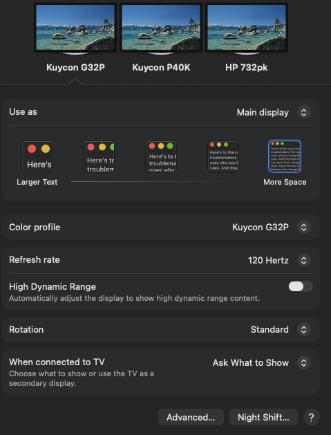Select the Kuycon P40K display thumbnail
The height and width of the screenshot is (435, 331).
click(x=161, y=28)
